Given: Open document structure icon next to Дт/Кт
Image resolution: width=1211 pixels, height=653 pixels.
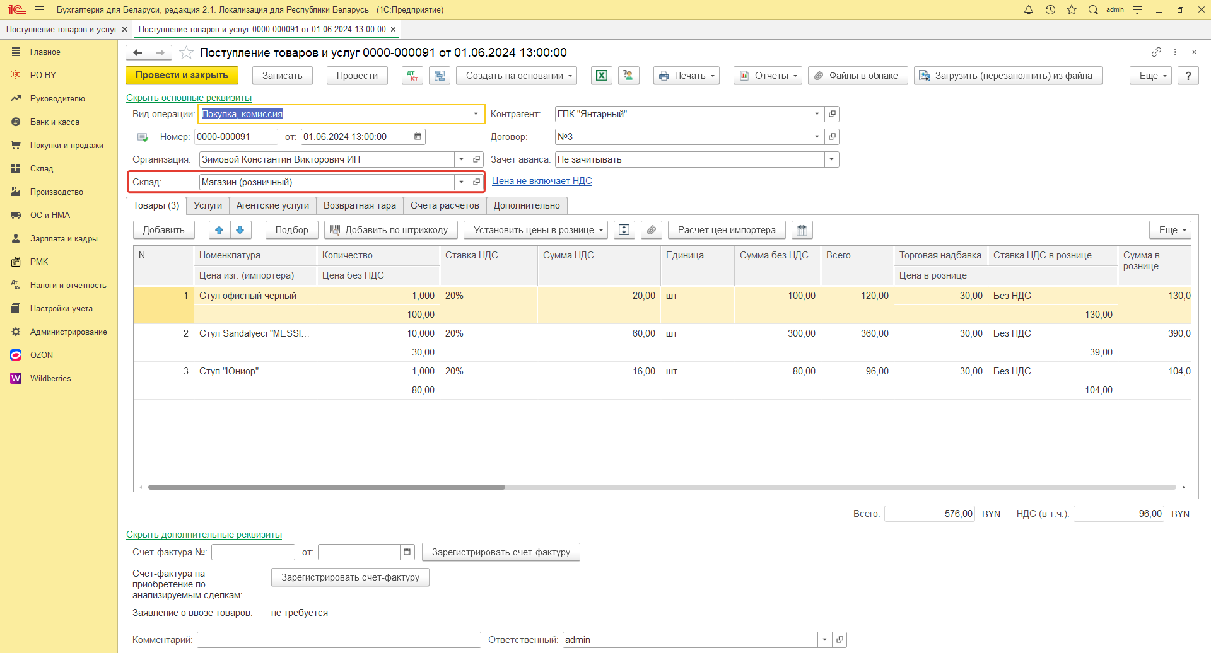Looking at the screenshot, I should click(x=440, y=76).
